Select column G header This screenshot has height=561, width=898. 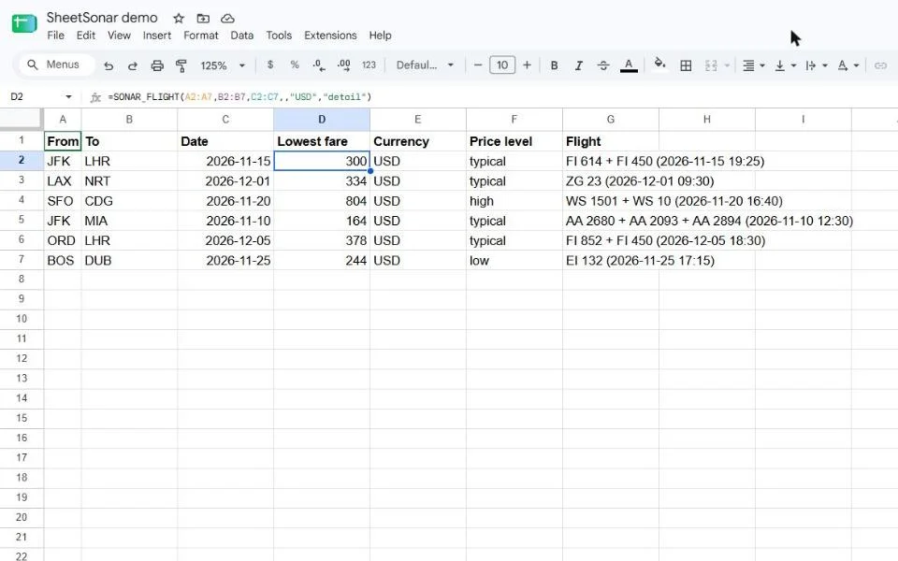point(611,119)
